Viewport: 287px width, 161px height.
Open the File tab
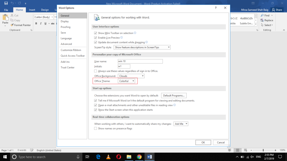tap(6, 10)
